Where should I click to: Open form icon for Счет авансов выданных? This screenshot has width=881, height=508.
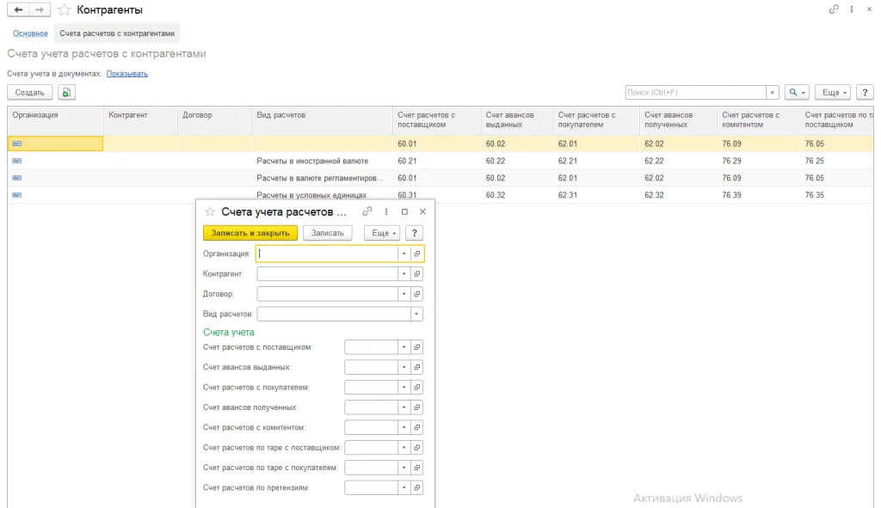417,367
